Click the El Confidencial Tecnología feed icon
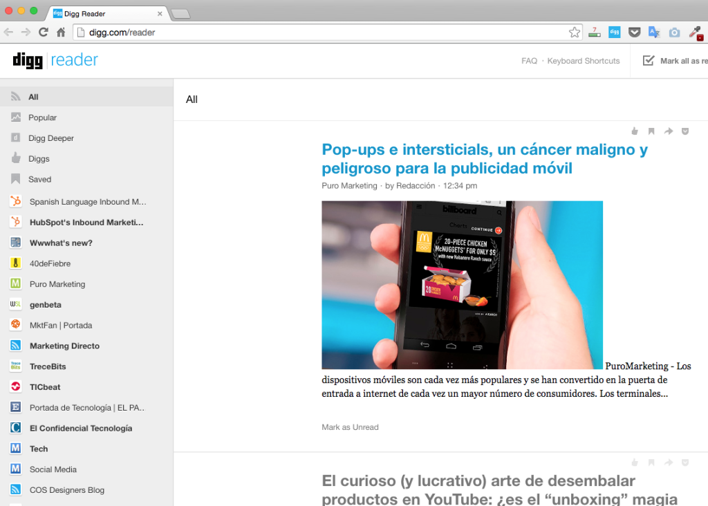The height and width of the screenshot is (506, 708). [x=16, y=428]
